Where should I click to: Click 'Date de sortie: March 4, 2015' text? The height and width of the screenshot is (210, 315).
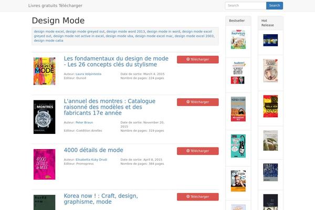(x=142, y=74)
